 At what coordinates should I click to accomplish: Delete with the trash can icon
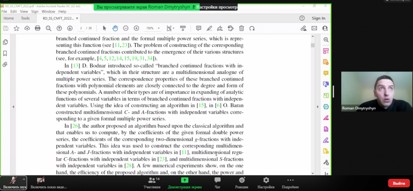click(x=241, y=28)
